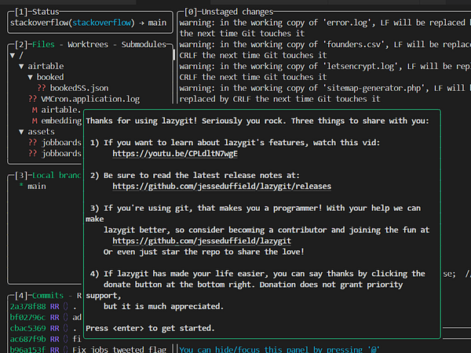Screen dimensions: 471x353
Task: Select the modified airtable. file row
Action: (57, 110)
